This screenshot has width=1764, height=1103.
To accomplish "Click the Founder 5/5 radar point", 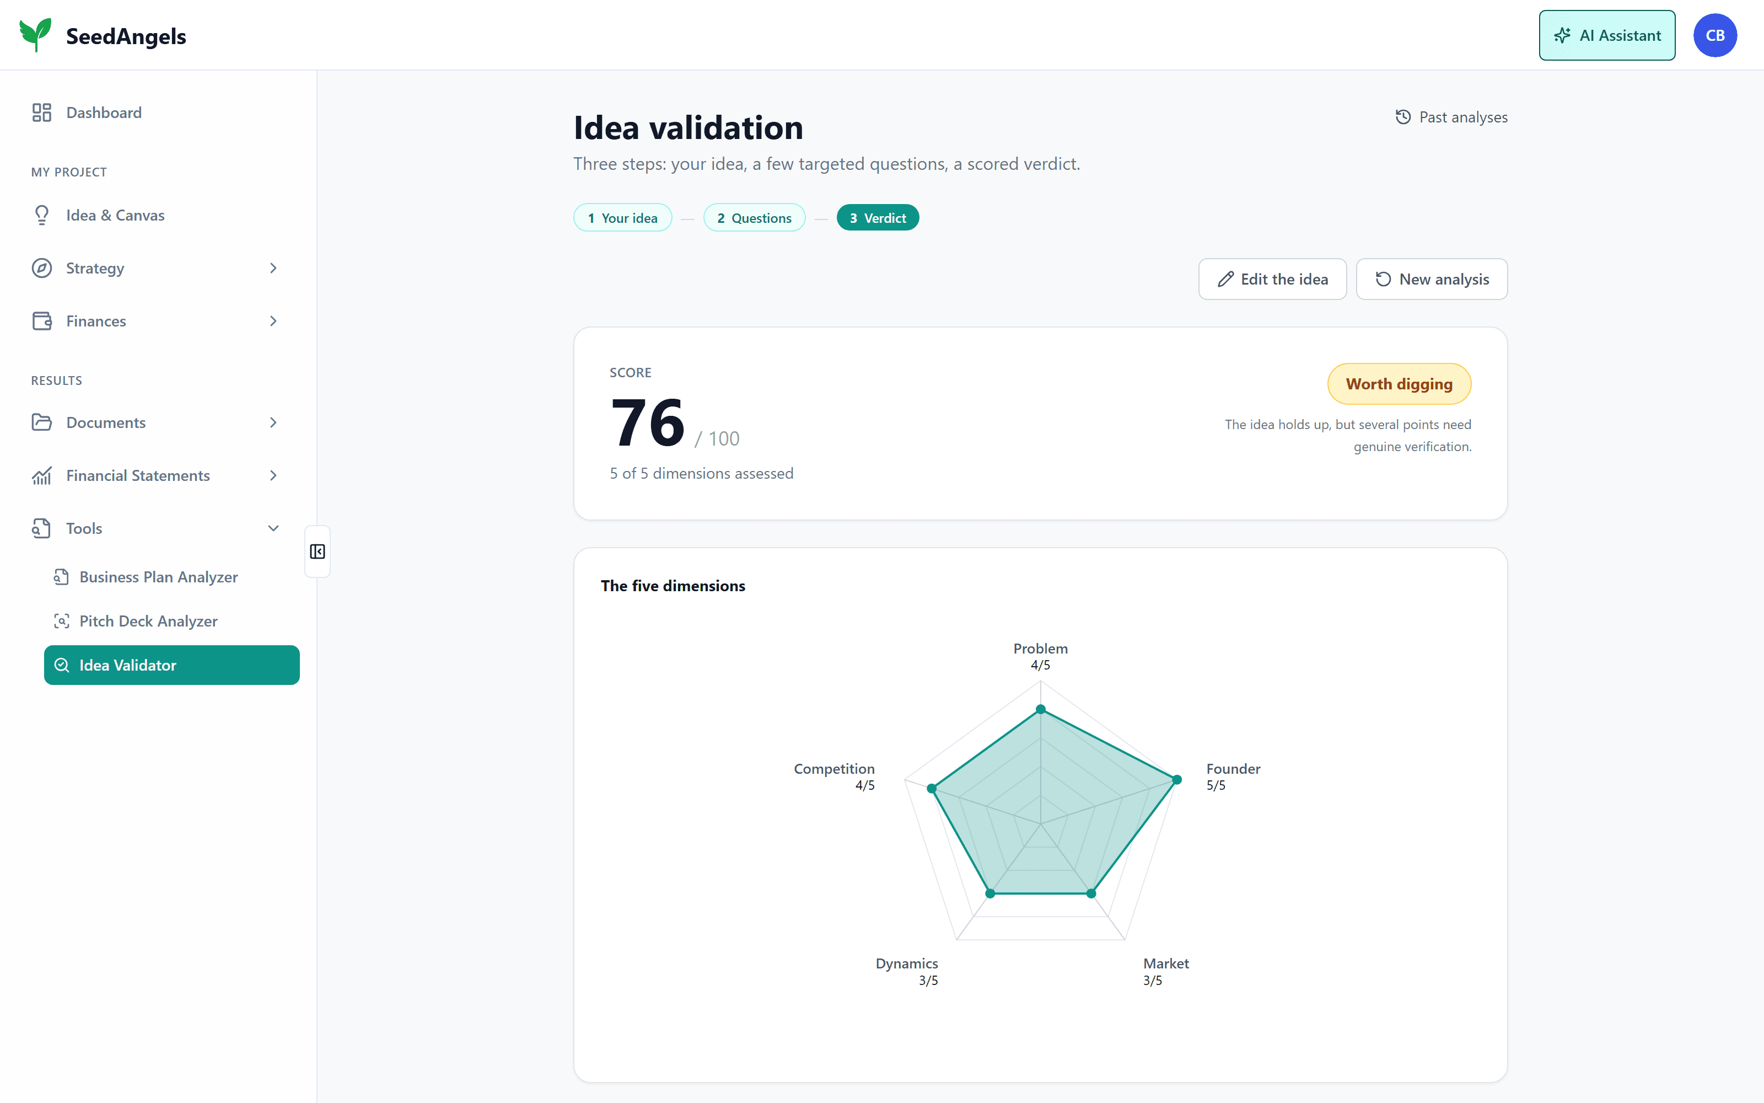I will click(1176, 780).
